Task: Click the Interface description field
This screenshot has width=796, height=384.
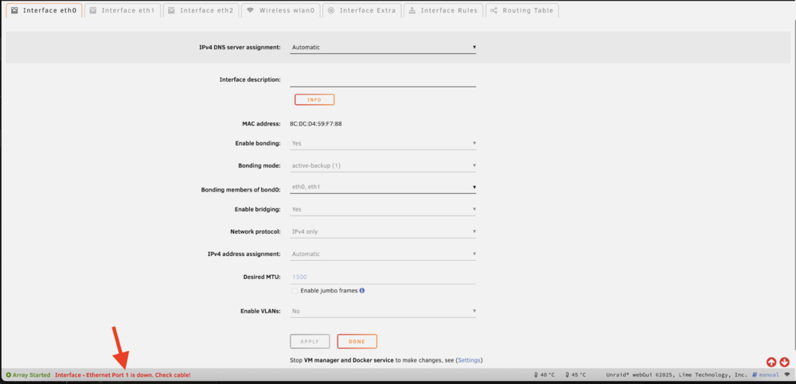Action: pos(383,80)
